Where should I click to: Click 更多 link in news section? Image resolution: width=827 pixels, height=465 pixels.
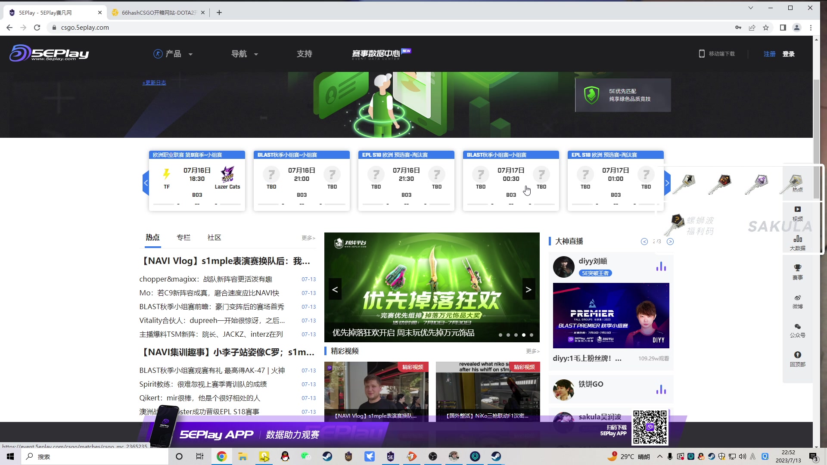pos(308,238)
